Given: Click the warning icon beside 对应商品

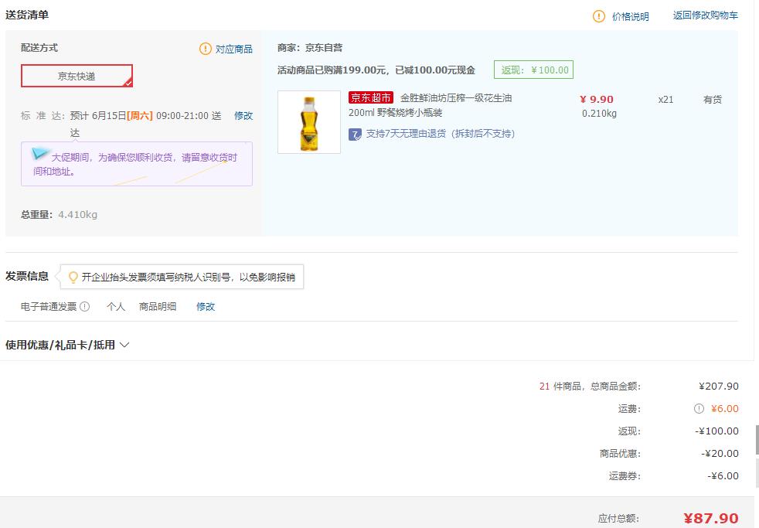Looking at the screenshot, I should pyautogui.click(x=206, y=49).
